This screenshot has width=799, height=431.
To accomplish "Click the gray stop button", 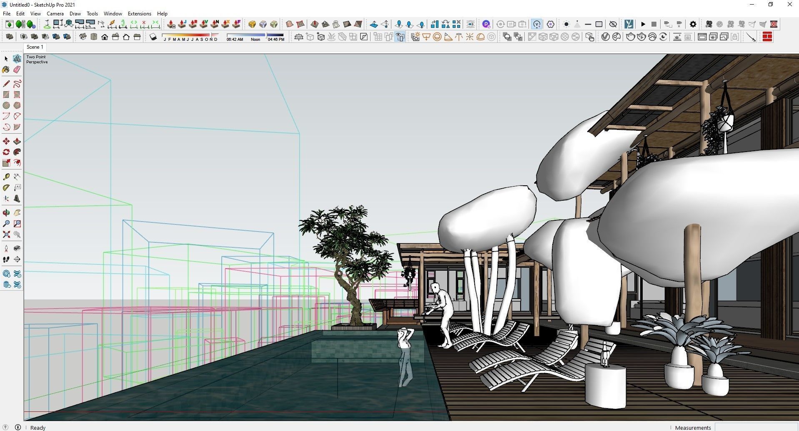I will coord(654,24).
